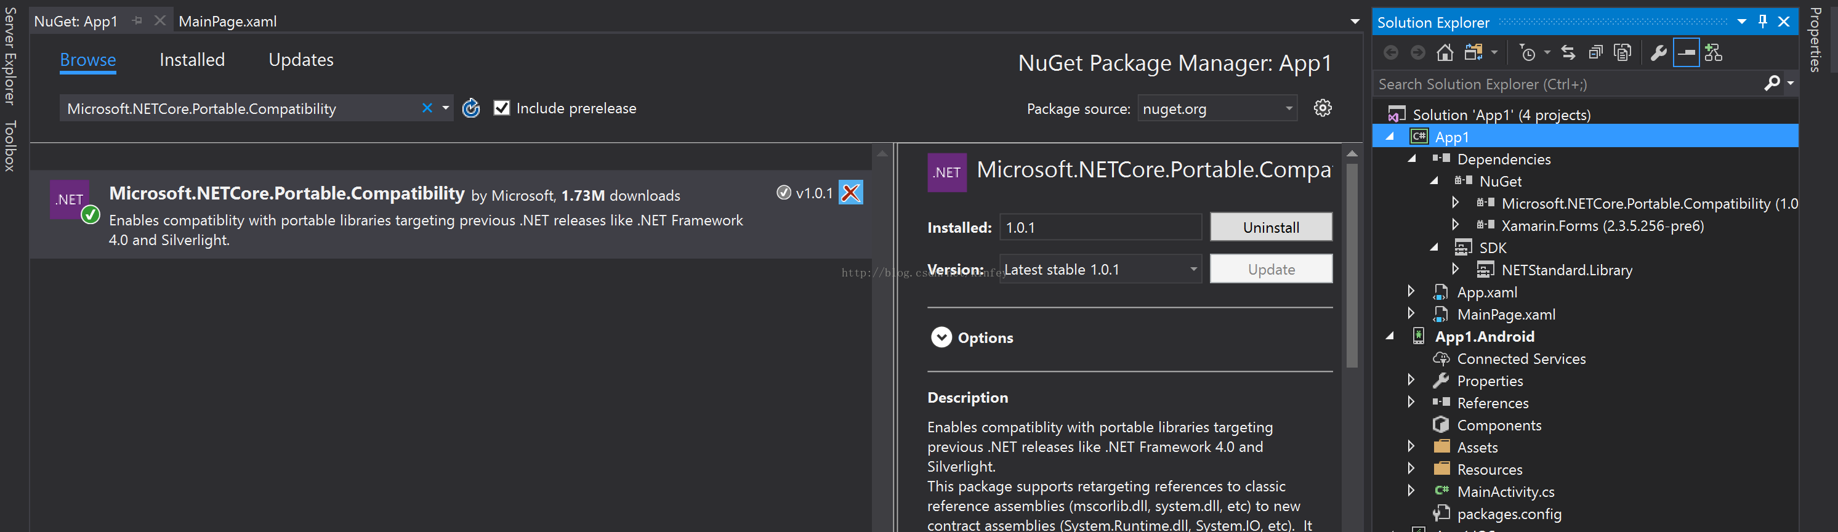Click the Back arrow in Solution Explorer toolbar
Image resolution: width=1838 pixels, height=532 pixels.
1390,53
